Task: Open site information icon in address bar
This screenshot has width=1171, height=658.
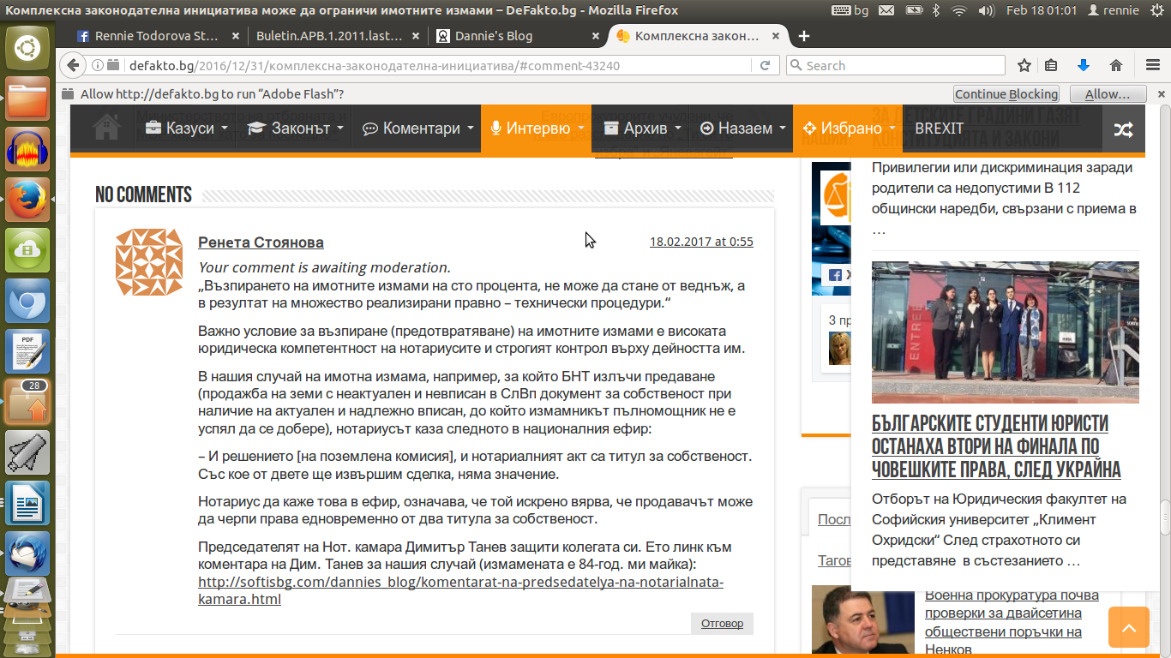Action: pyautogui.click(x=97, y=66)
